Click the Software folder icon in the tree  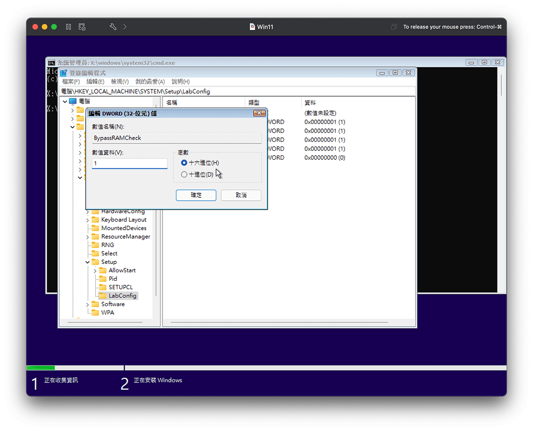point(95,304)
